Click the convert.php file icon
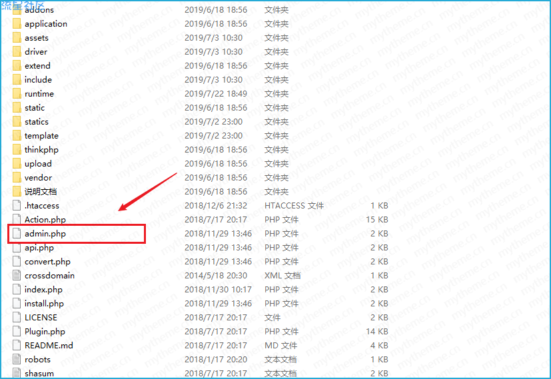The height and width of the screenshot is (379, 551). click(17, 262)
